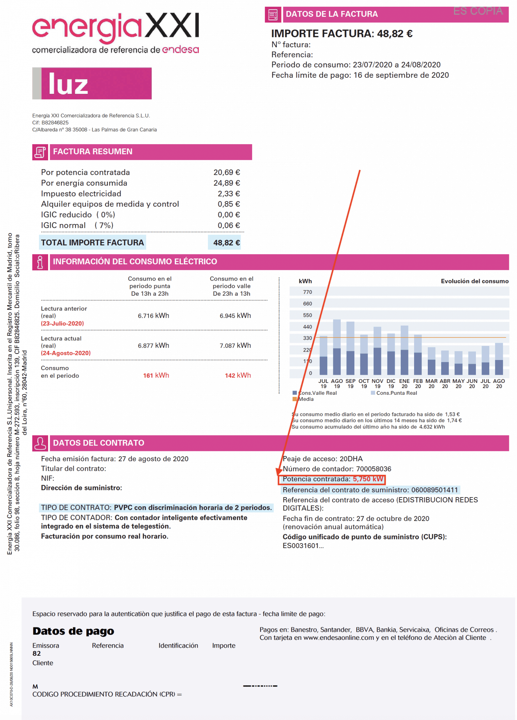Image resolution: width=517 pixels, height=720 pixels.
Task: Click the Evolución del consumo chart title
Action: (475, 281)
